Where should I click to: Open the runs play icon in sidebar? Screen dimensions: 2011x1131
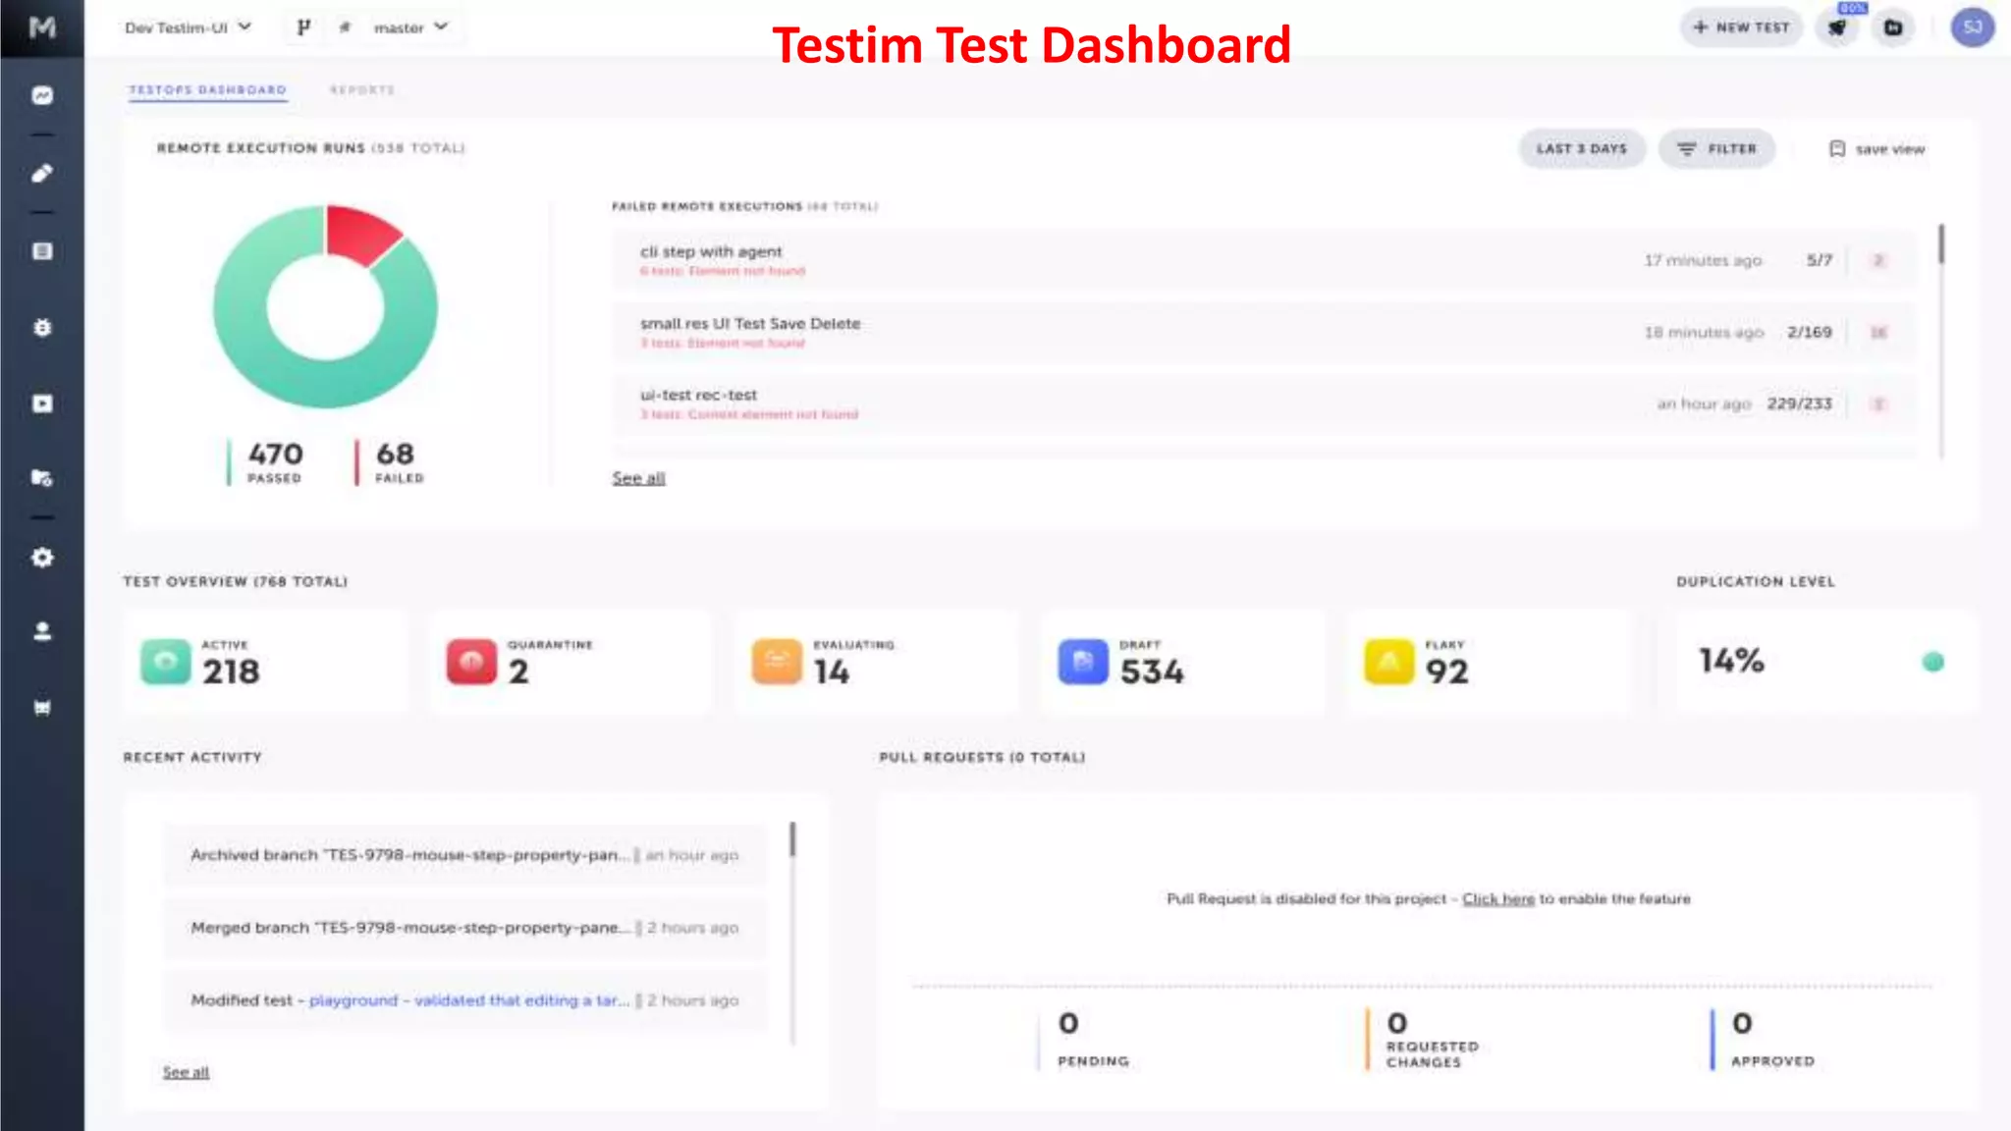point(42,404)
